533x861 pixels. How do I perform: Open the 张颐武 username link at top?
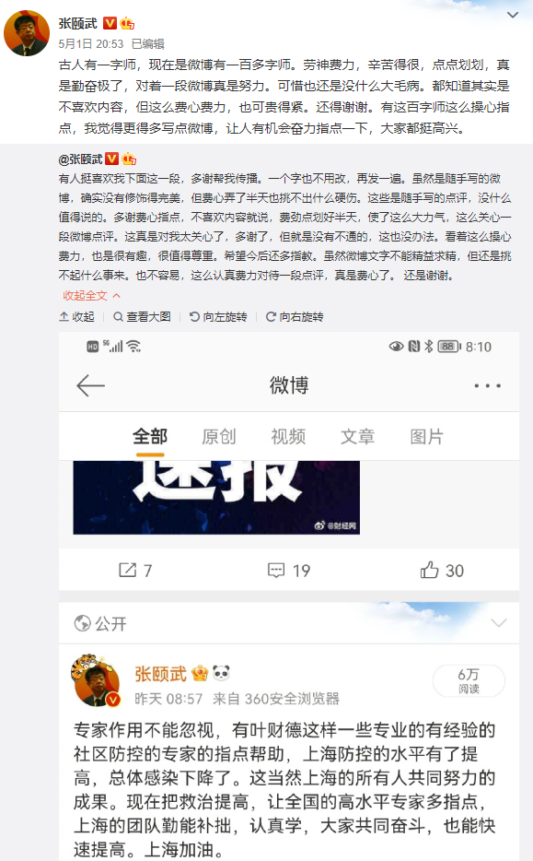[78, 23]
